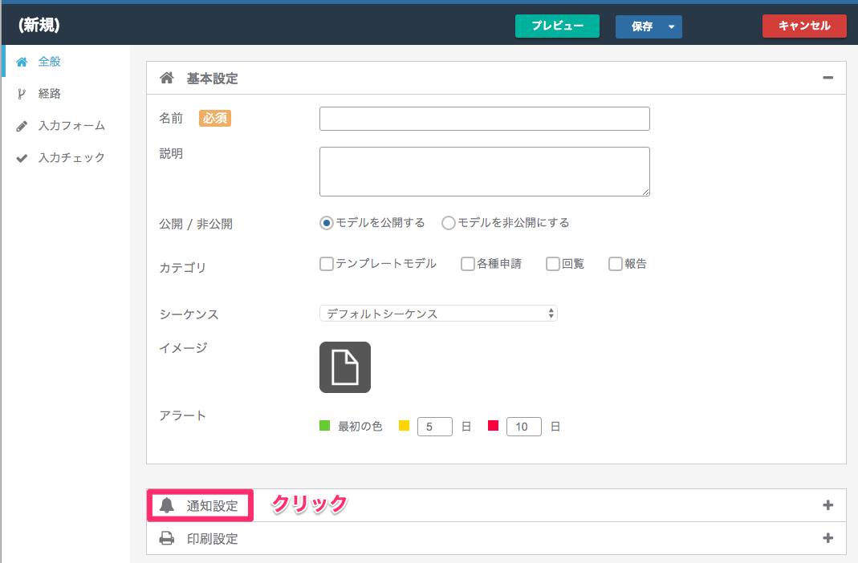Screen dimensions: 858x563
Task: Click the house icon in 基本設定 header
Action: pos(167,78)
